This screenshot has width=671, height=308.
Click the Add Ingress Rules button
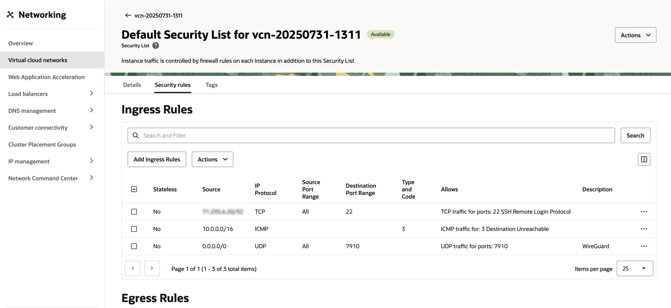157,159
